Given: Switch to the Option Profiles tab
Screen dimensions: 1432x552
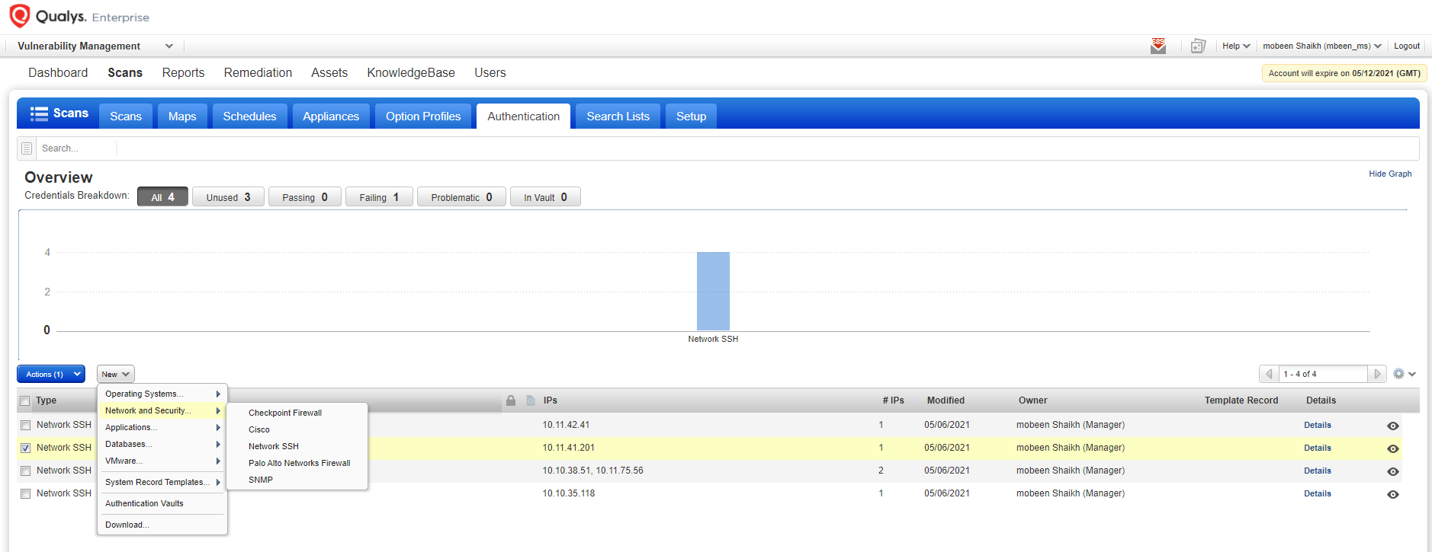Looking at the screenshot, I should [x=422, y=116].
